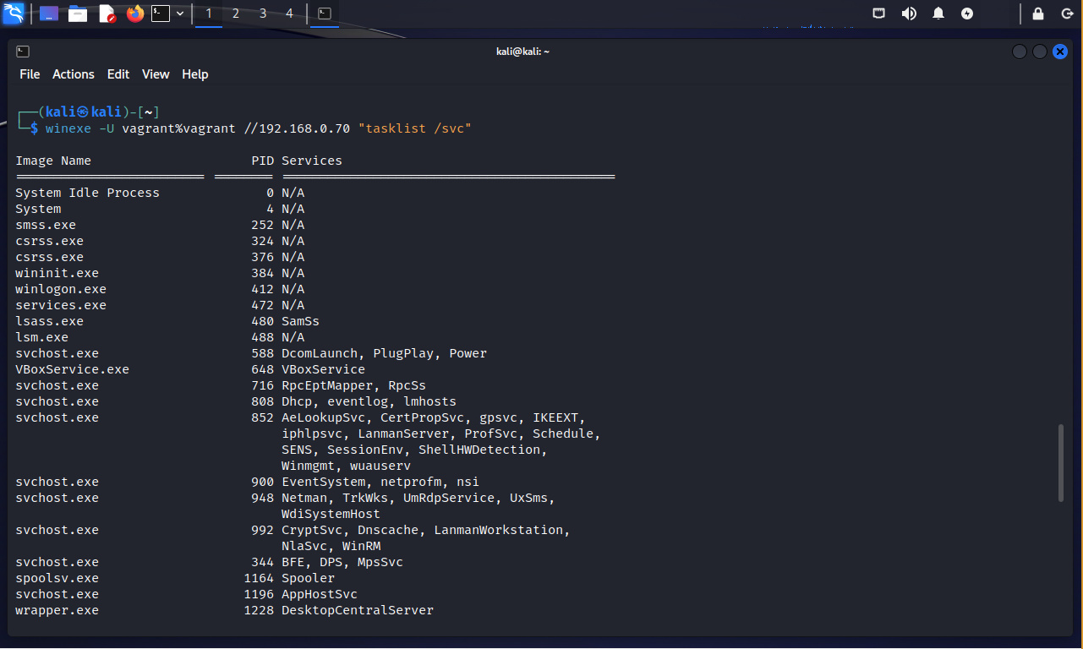Open the File menu
Image resolution: width=1083 pixels, height=649 pixels.
pyautogui.click(x=30, y=74)
